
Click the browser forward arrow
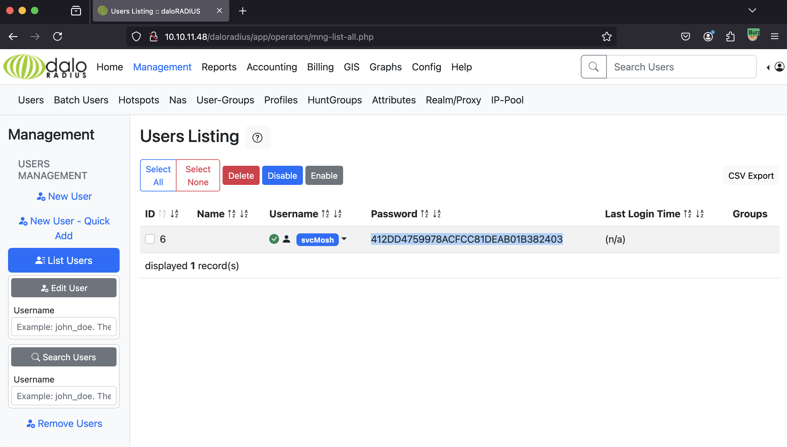click(35, 37)
